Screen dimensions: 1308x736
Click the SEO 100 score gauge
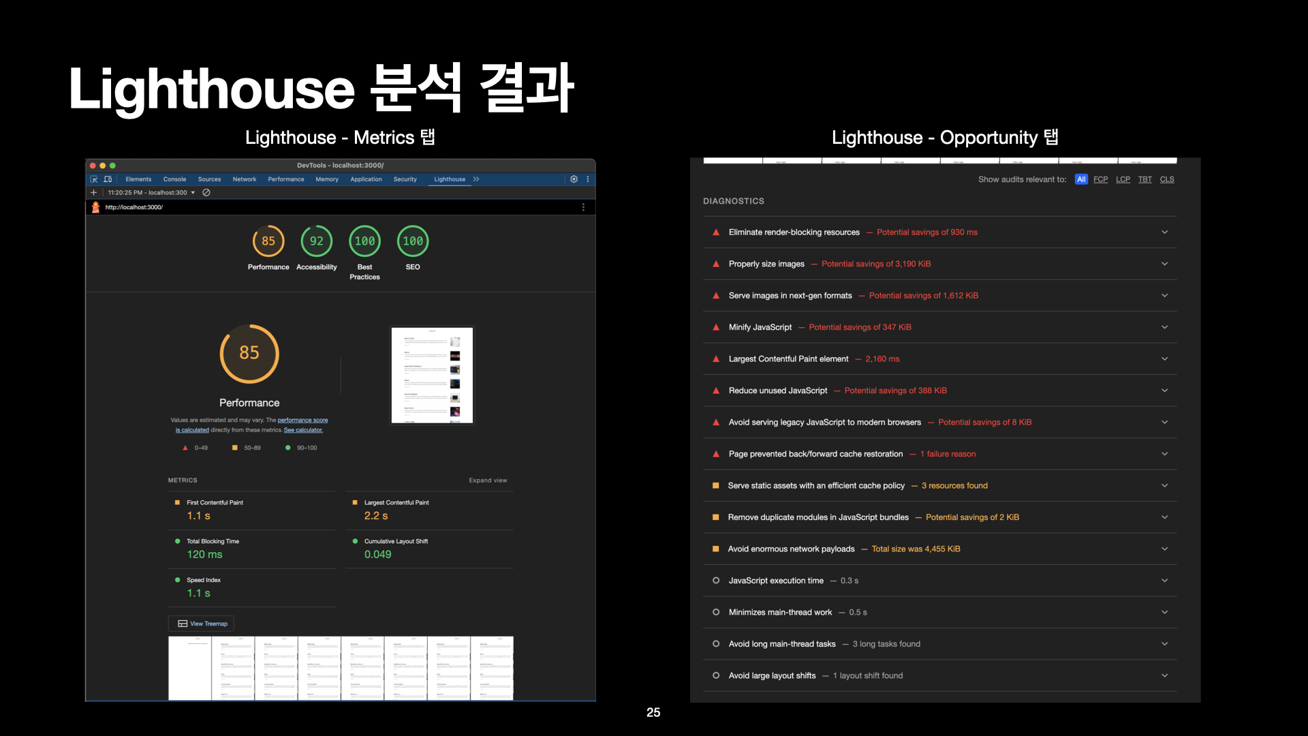[413, 241]
